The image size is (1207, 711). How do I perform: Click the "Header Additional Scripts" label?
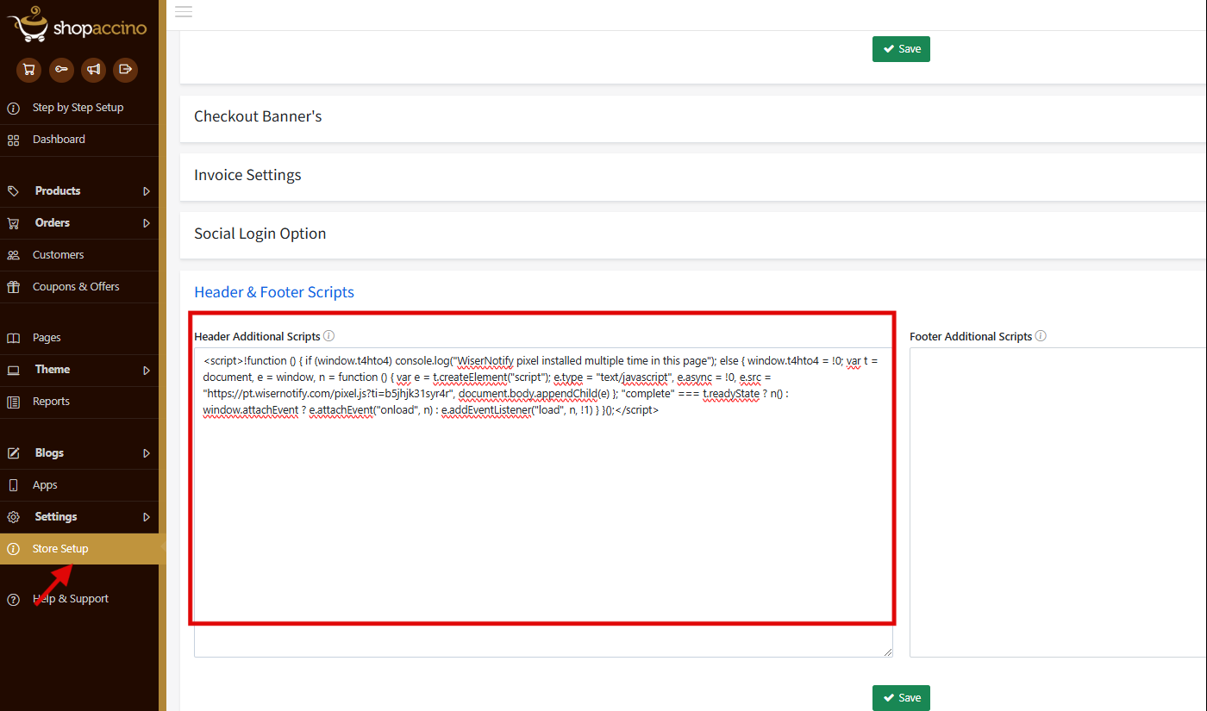pos(257,337)
